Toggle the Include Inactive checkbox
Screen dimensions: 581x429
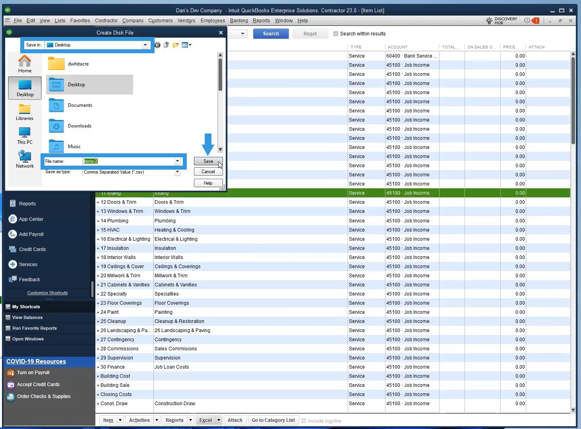pos(304,421)
